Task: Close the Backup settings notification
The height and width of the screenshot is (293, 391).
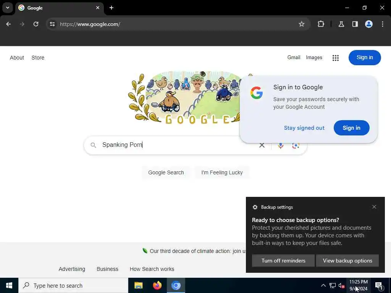Action: (x=374, y=207)
